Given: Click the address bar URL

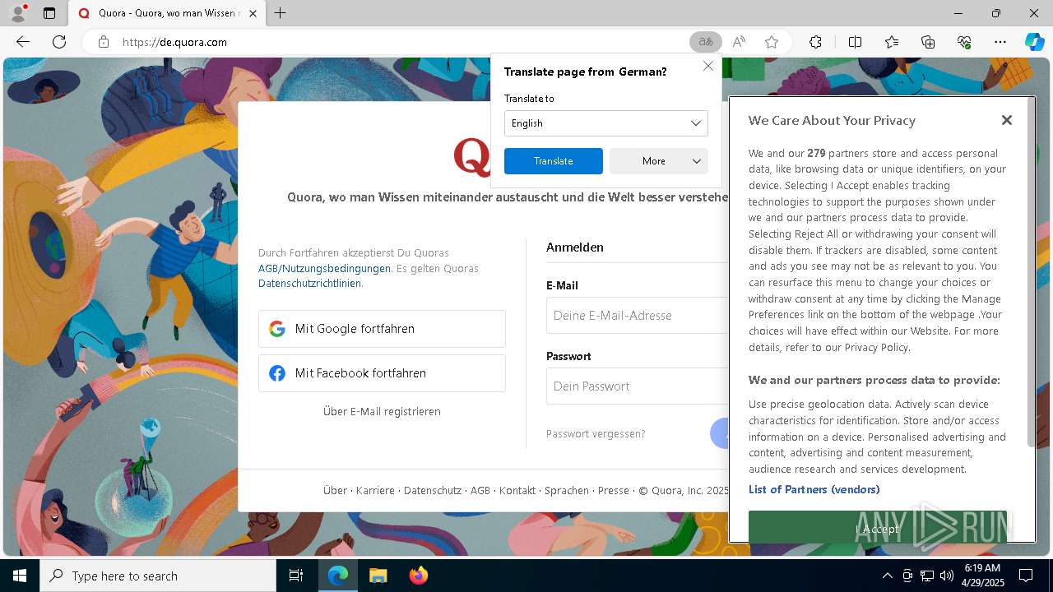Looking at the screenshot, I should click(174, 42).
